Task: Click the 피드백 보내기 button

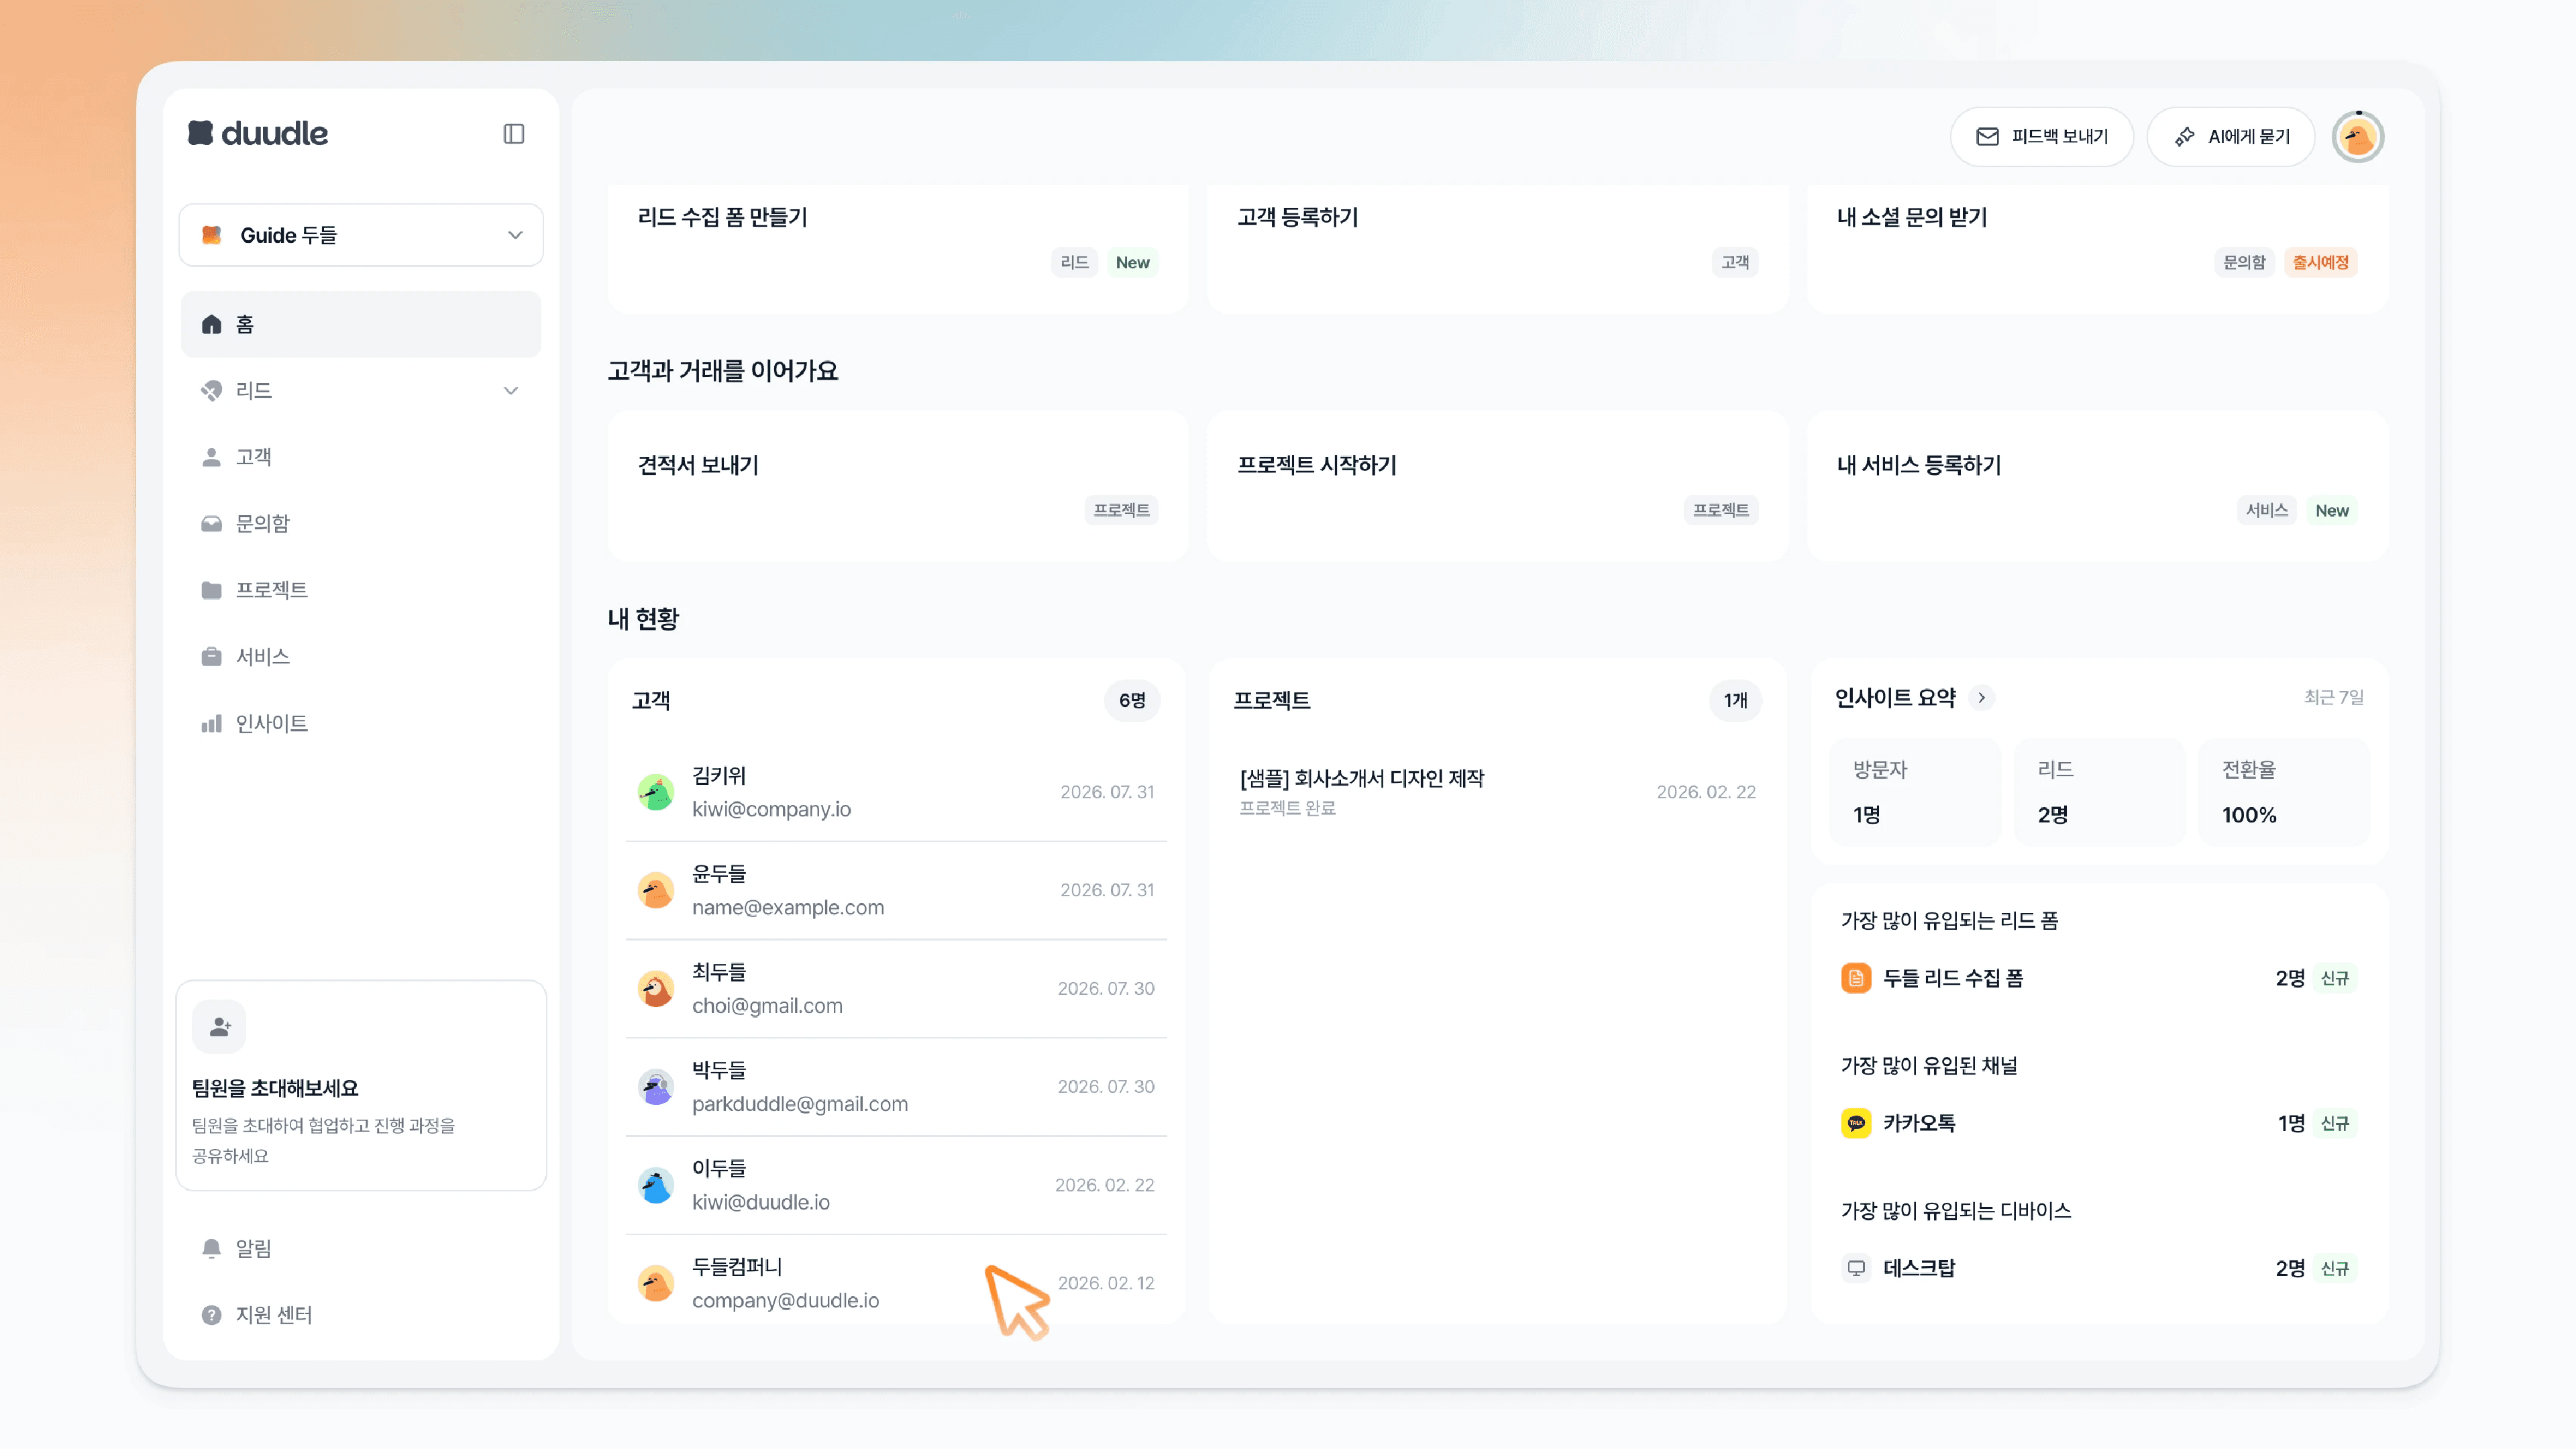Action: click(x=2042, y=137)
